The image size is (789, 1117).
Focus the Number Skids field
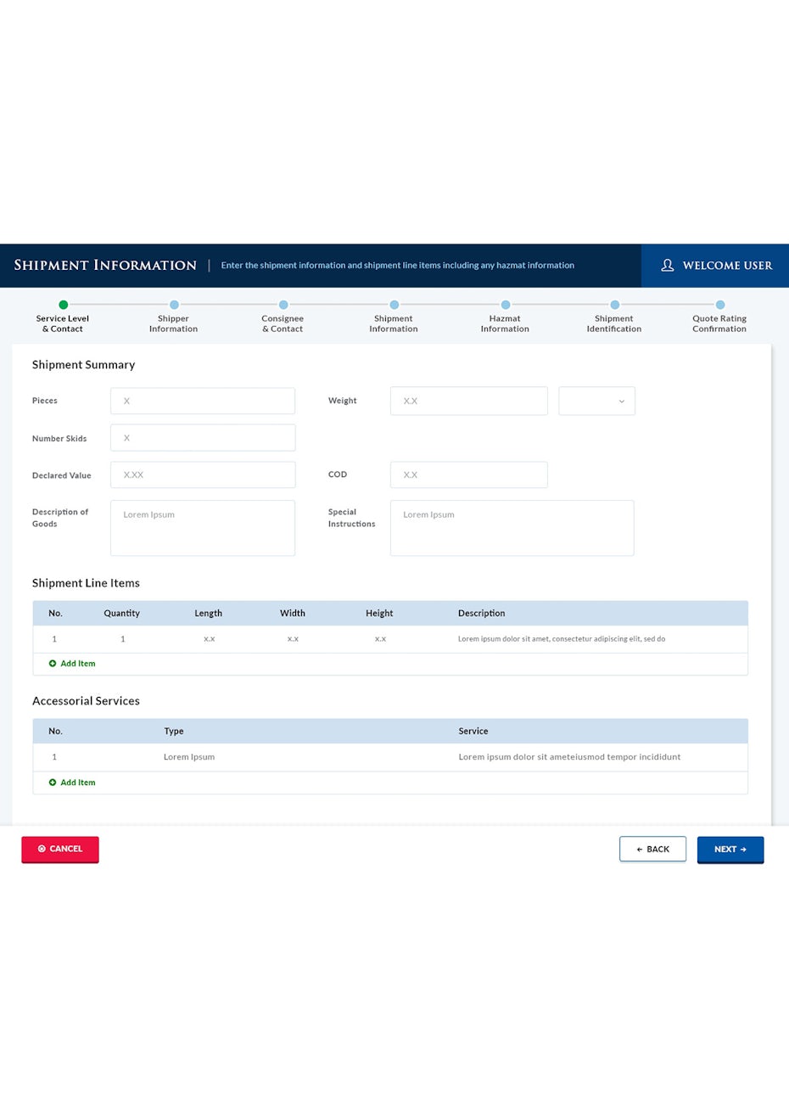coord(203,438)
